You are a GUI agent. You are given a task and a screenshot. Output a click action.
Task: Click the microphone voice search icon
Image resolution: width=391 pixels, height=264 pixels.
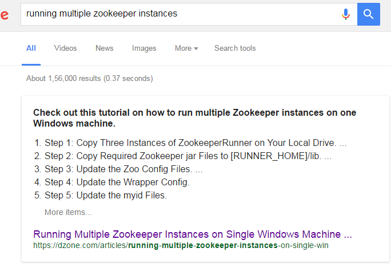click(x=346, y=14)
